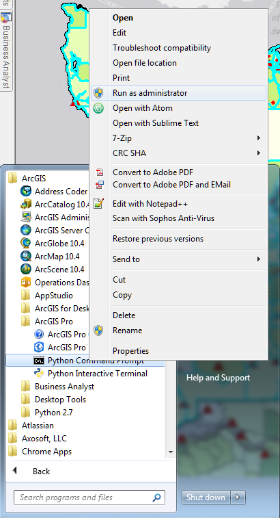Select Troubleshoot compatibility

click(x=178, y=48)
